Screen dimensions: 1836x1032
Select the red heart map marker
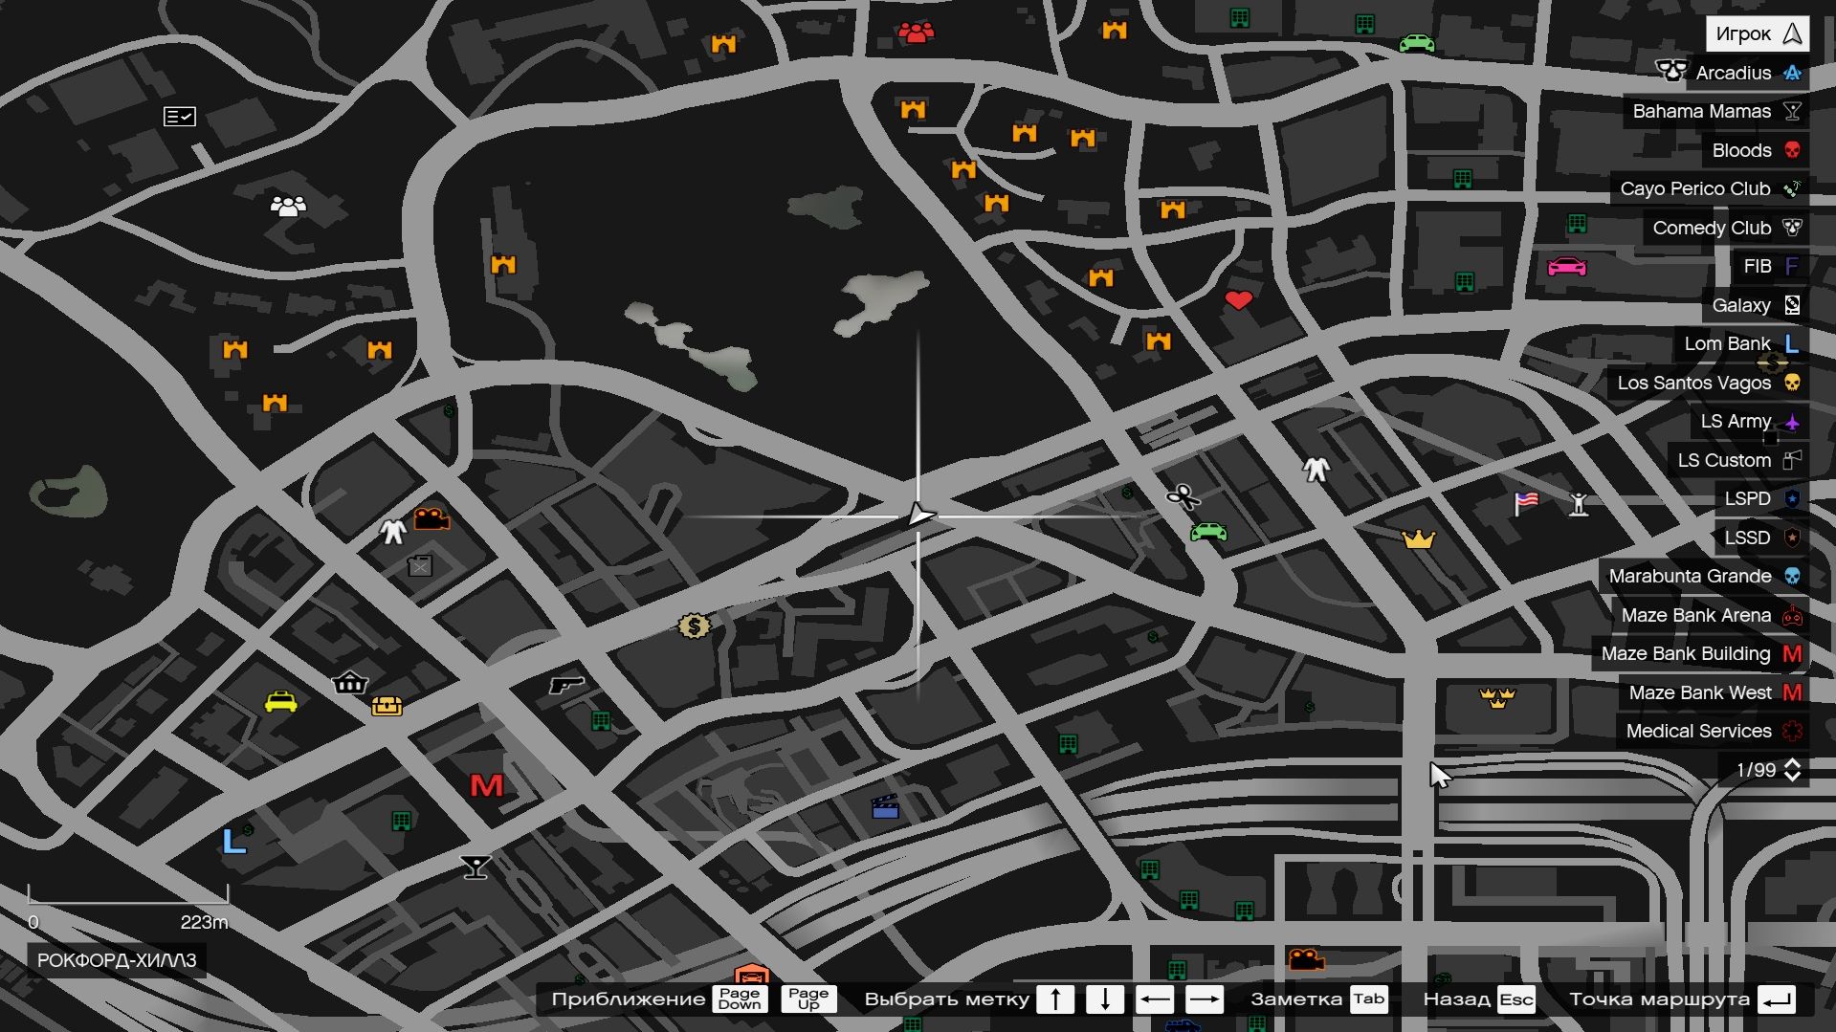click(1238, 300)
